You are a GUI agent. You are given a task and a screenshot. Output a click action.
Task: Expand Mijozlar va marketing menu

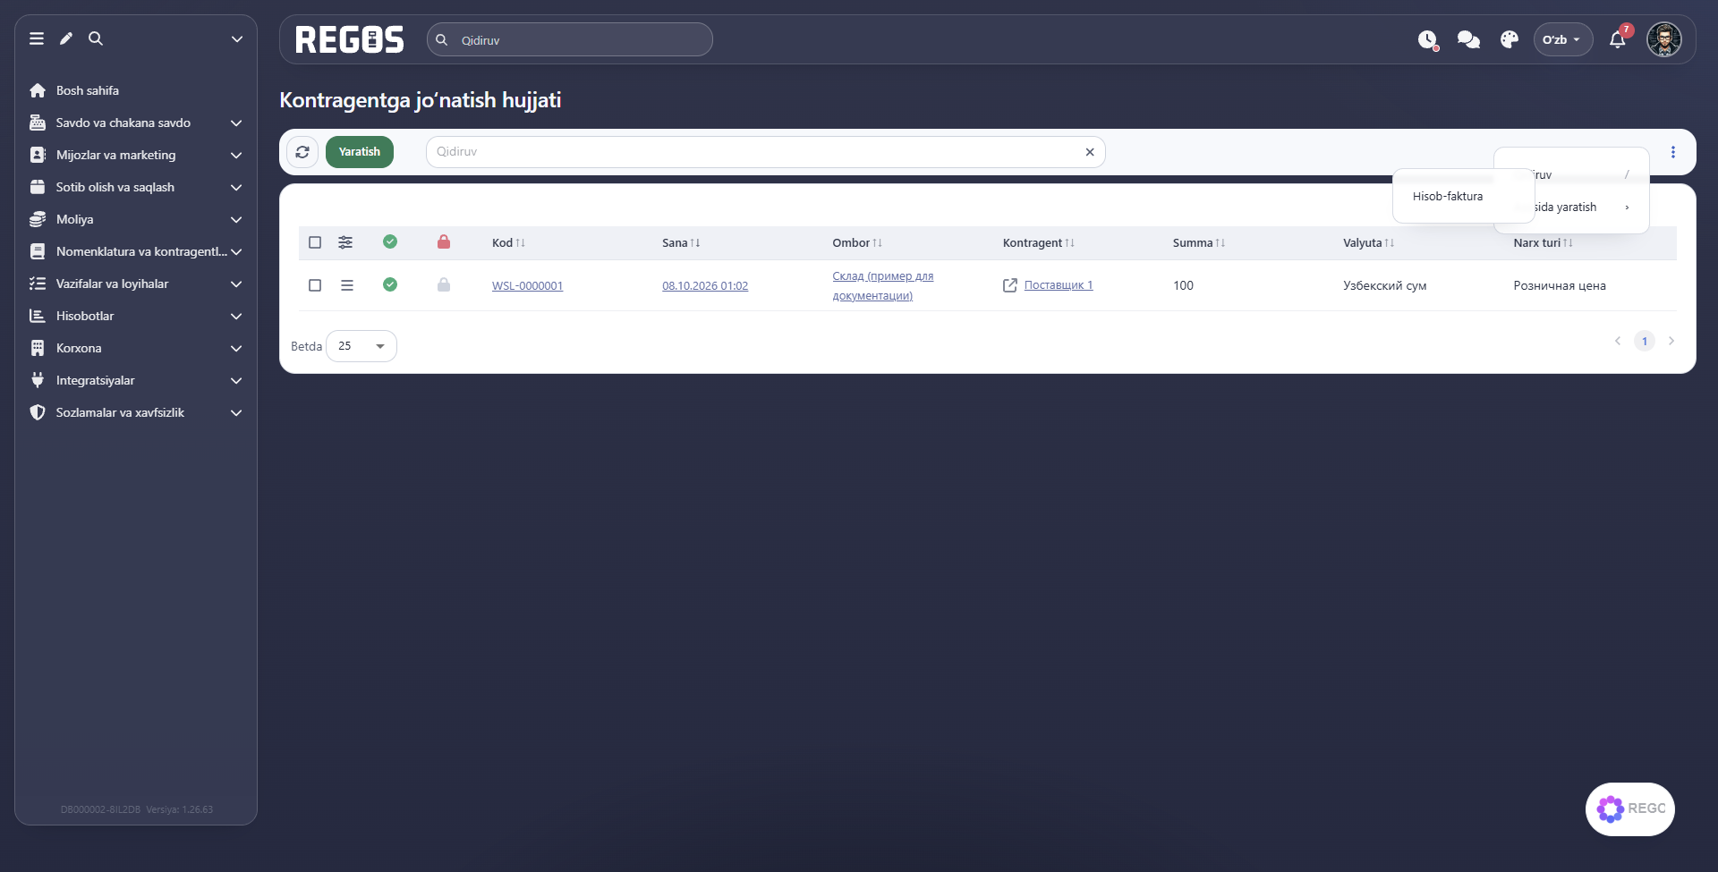point(136,155)
